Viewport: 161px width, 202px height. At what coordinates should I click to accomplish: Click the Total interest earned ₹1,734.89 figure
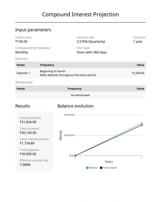click(x=27, y=143)
